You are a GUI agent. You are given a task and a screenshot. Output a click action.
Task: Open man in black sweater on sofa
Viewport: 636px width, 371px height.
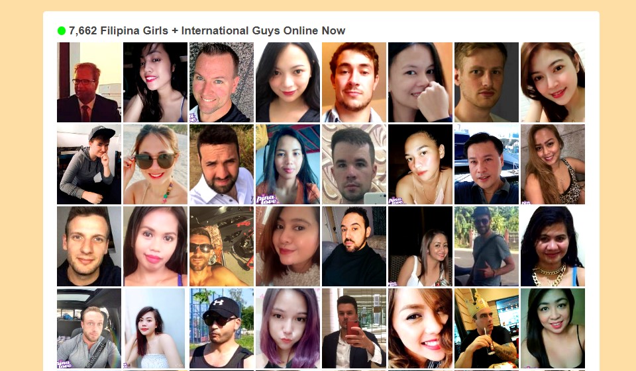(354, 246)
